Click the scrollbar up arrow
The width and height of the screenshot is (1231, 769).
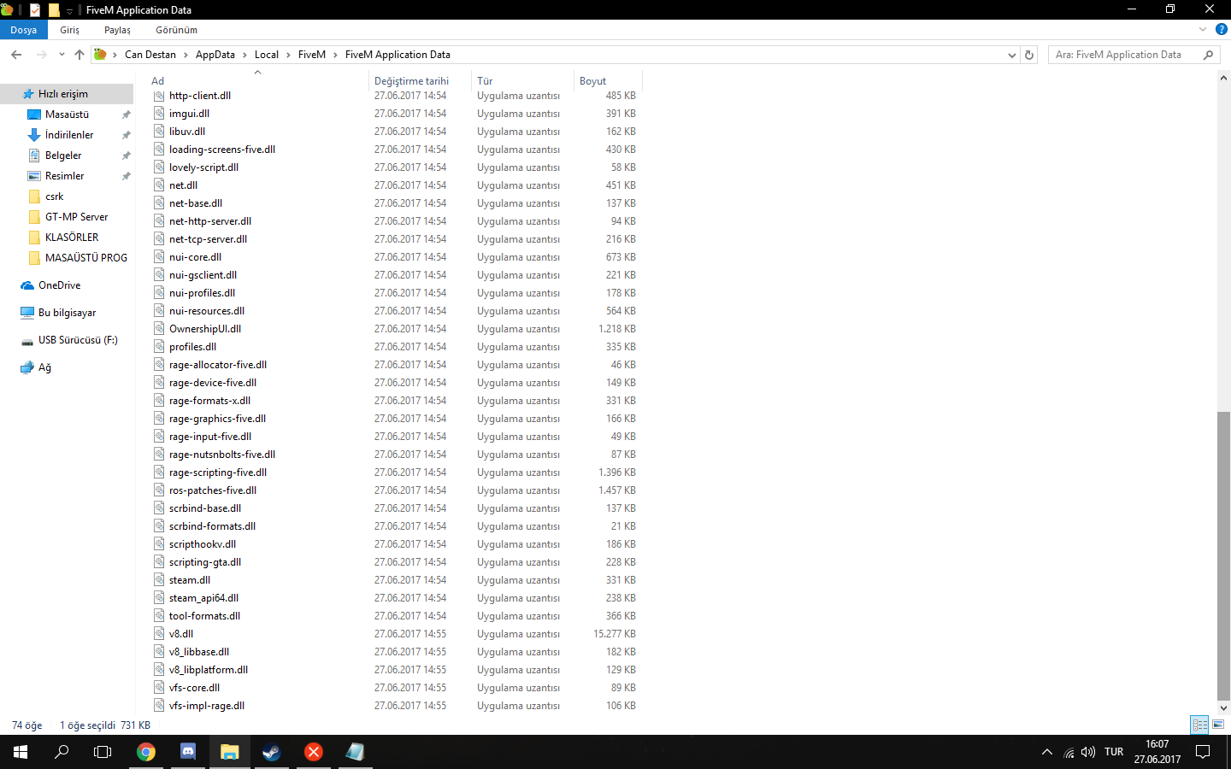[x=1223, y=78]
